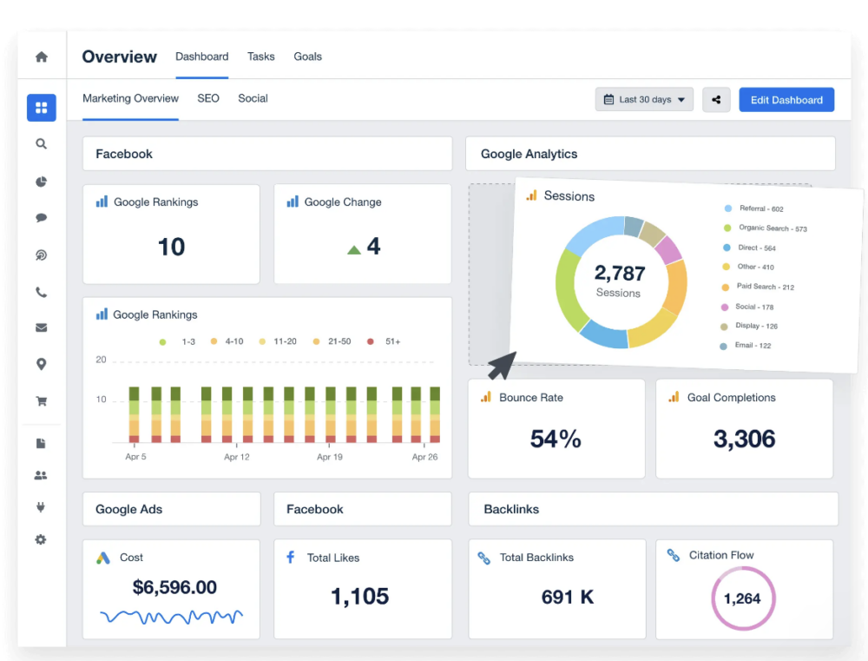
Task: Open the chat messages sidebar icon
Action: click(41, 218)
